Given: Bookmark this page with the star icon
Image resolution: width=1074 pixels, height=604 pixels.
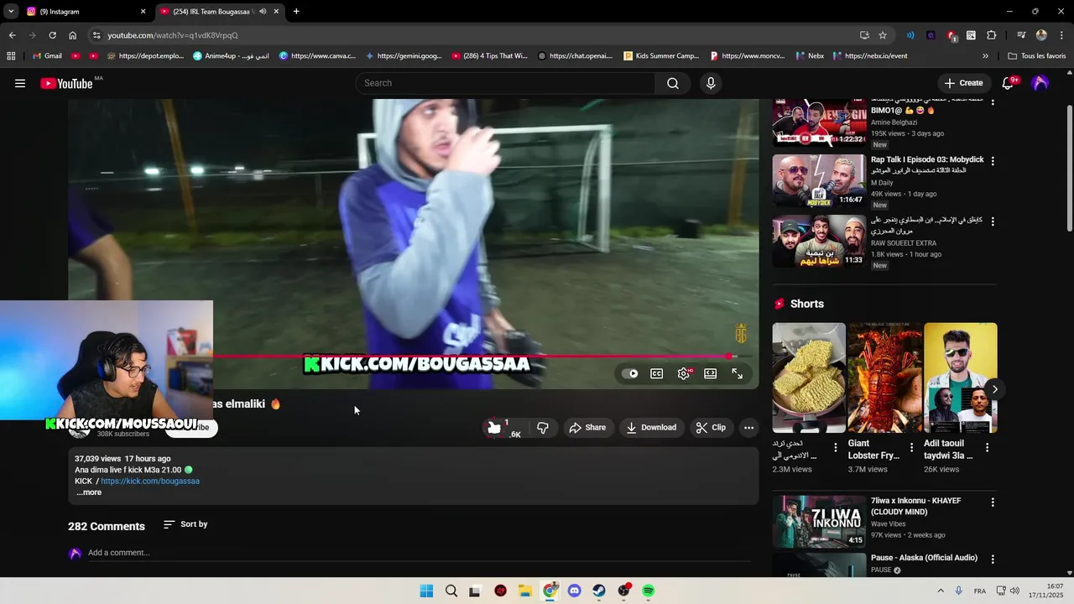Looking at the screenshot, I should click(x=883, y=35).
